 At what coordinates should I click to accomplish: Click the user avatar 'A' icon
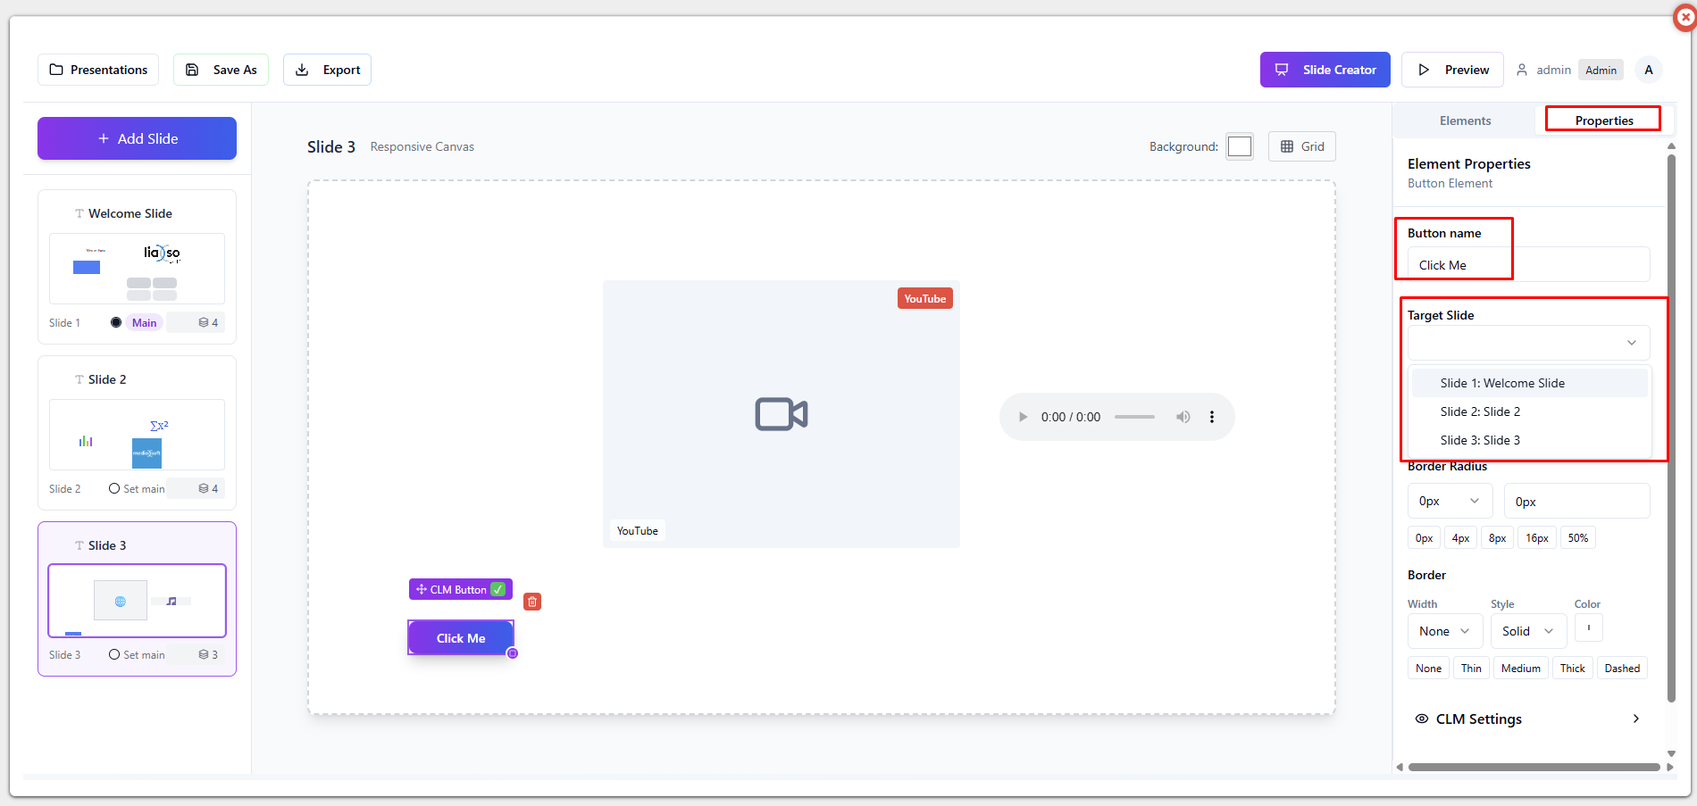point(1648,70)
